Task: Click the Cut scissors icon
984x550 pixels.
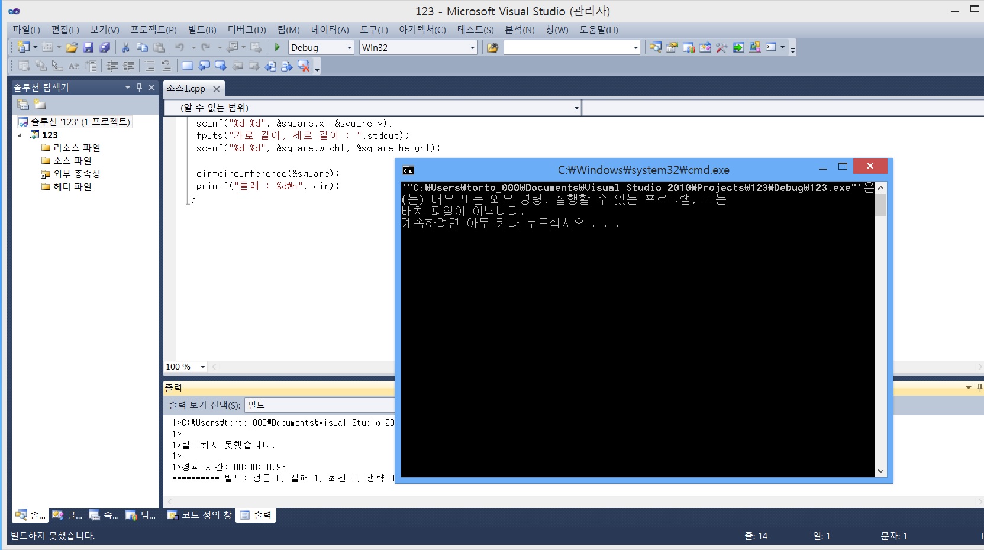Action: (125, 47)
